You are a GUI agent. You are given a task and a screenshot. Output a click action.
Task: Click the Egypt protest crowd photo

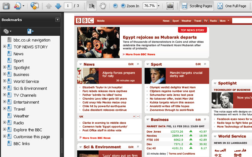point(98,42)
